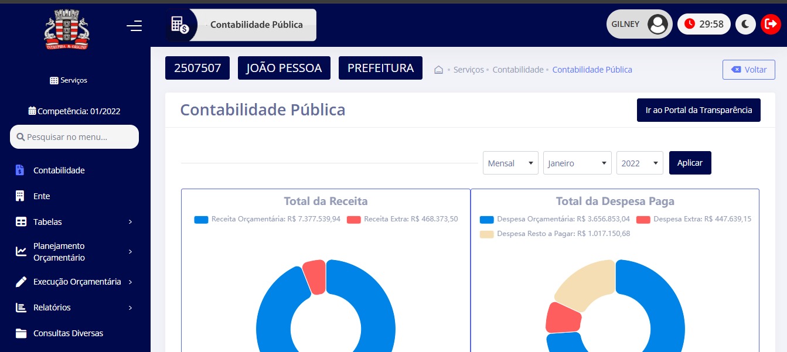Expand the Tabelas submenu chevron
787x352 pixels.
pyautogui.click(x=130, y=222)
